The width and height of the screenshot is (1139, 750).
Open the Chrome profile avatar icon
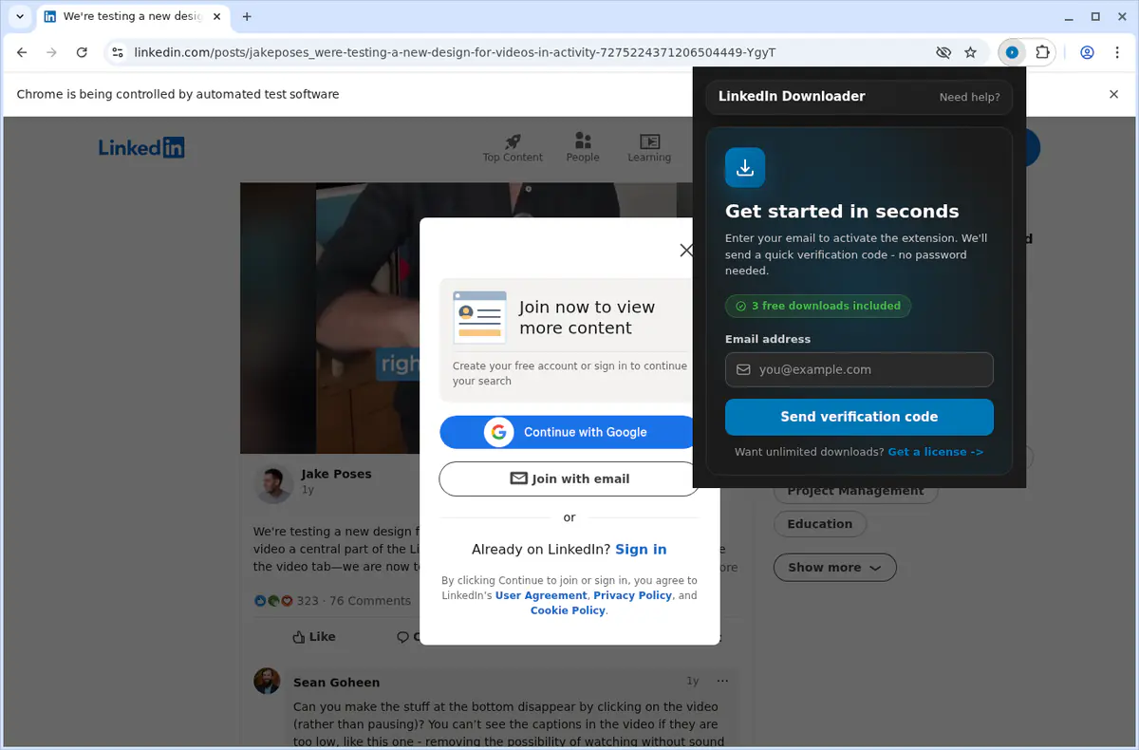tap(1088, 52)
